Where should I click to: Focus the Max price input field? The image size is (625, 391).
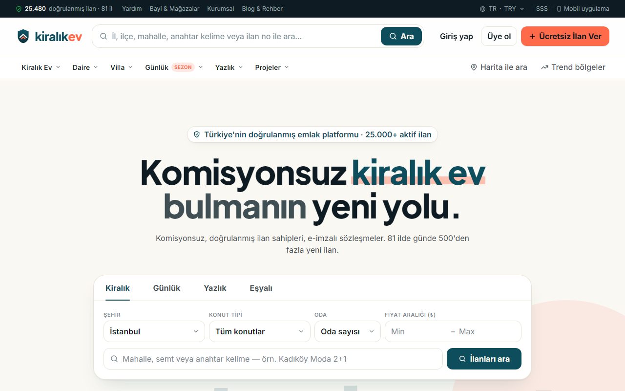[486, 331]
